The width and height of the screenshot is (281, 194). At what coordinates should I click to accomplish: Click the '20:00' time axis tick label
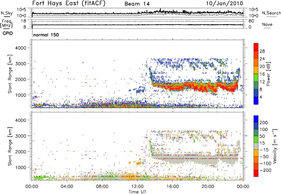pyautogui.click(x=208, y=187)
